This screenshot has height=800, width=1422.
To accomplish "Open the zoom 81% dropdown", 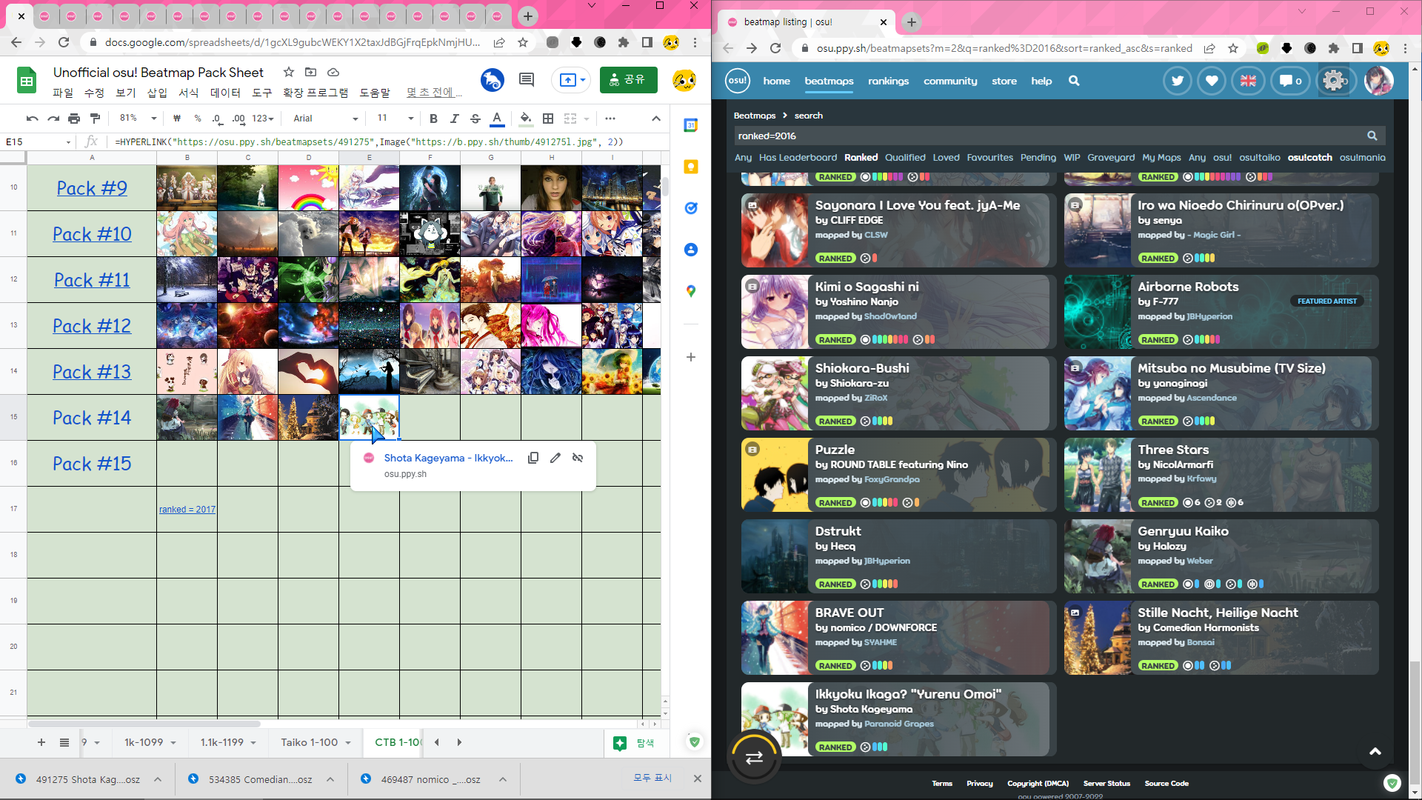I will pyautogui.click(x=138, y=119).
